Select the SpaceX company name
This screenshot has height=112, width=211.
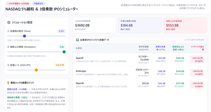tap(80, 58)
